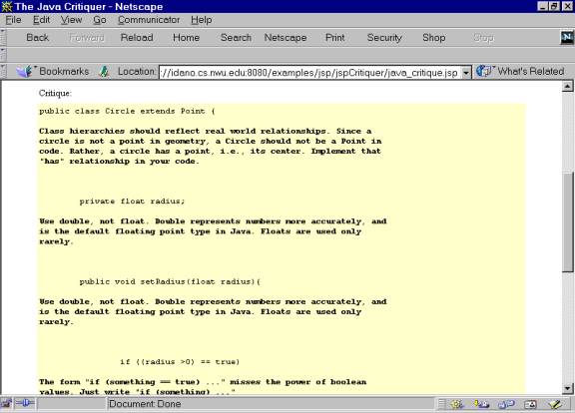Click the Netscape N logo icon
Viewport: 575px width, 413px height.
567,37
